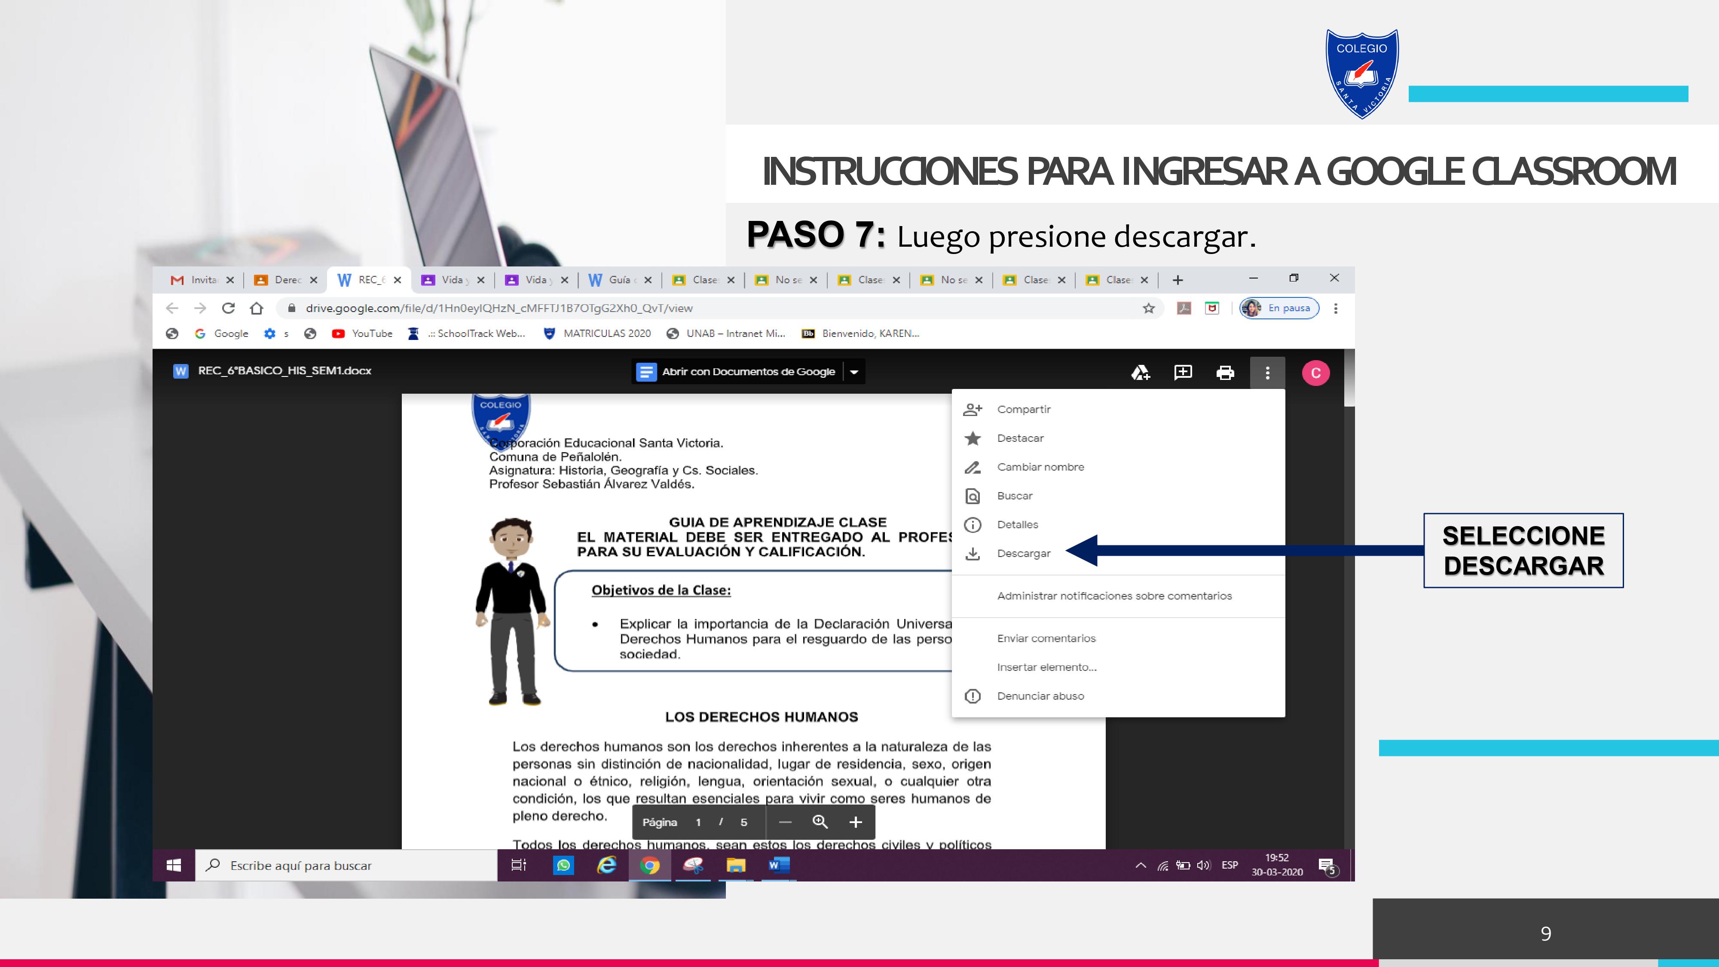
Task: Select Destacar in the menu
Action: point(1118,438)
